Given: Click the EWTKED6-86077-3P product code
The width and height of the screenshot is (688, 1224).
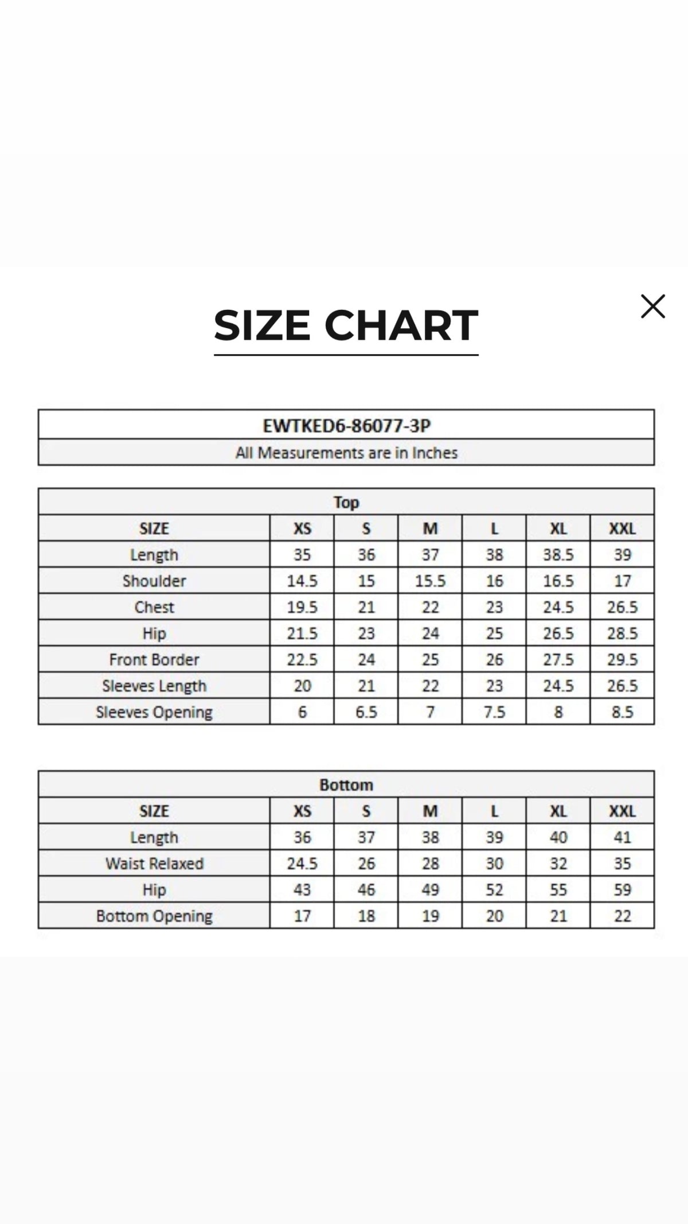Looking at the screenshot, I should tap(346, 426).
